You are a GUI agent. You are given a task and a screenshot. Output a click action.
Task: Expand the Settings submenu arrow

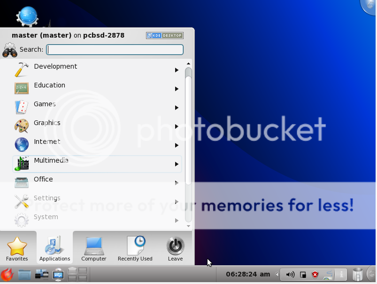point(177,202)
